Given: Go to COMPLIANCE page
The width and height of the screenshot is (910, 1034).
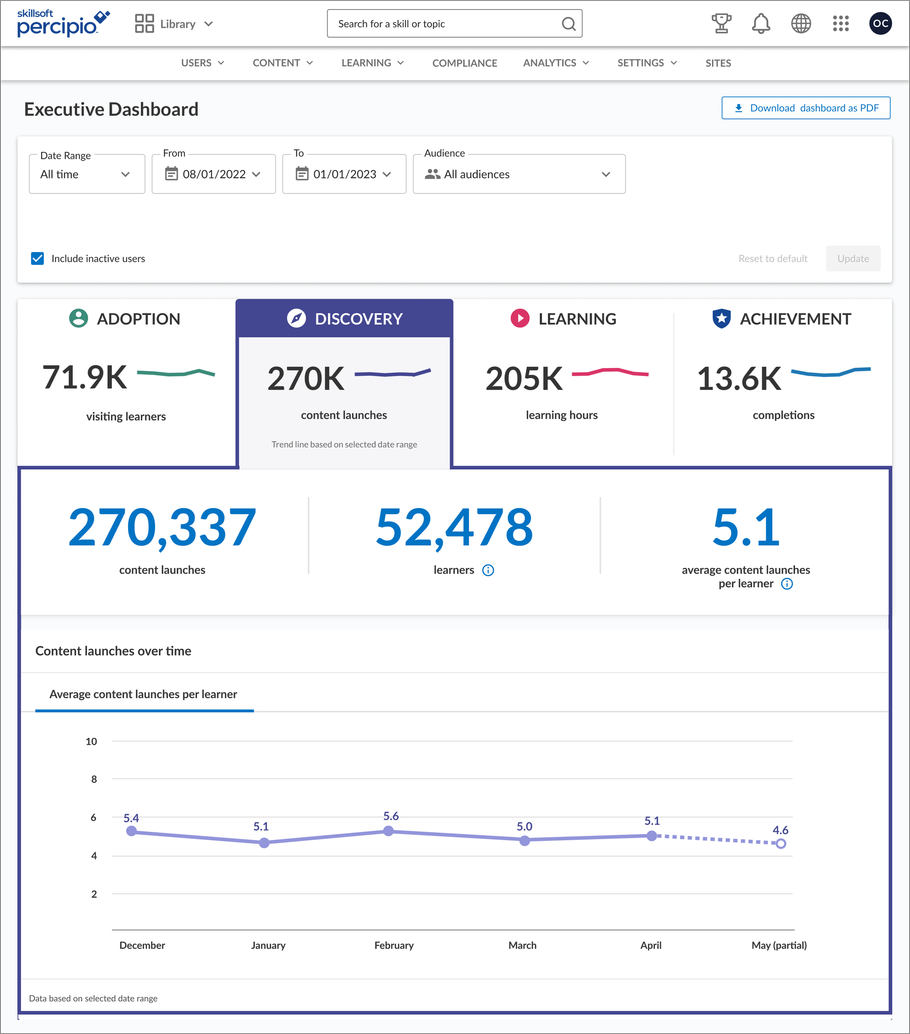Looking at the screenshot, I should point(464,63).
